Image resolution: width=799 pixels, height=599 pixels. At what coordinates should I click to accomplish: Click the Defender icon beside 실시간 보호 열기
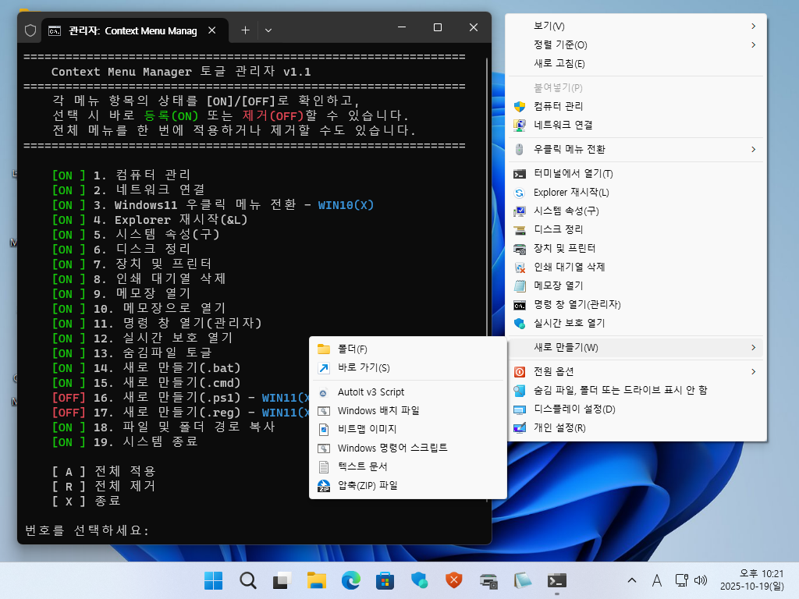coord(519,324)
